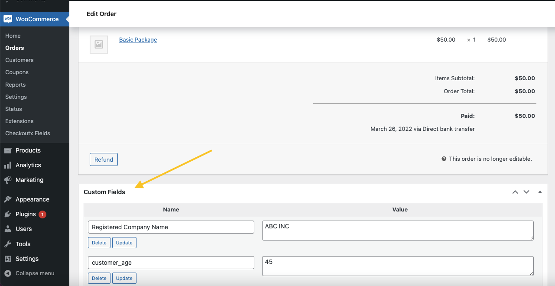
Task: Click the Items Subtotal label
Action: pos(455,78)
